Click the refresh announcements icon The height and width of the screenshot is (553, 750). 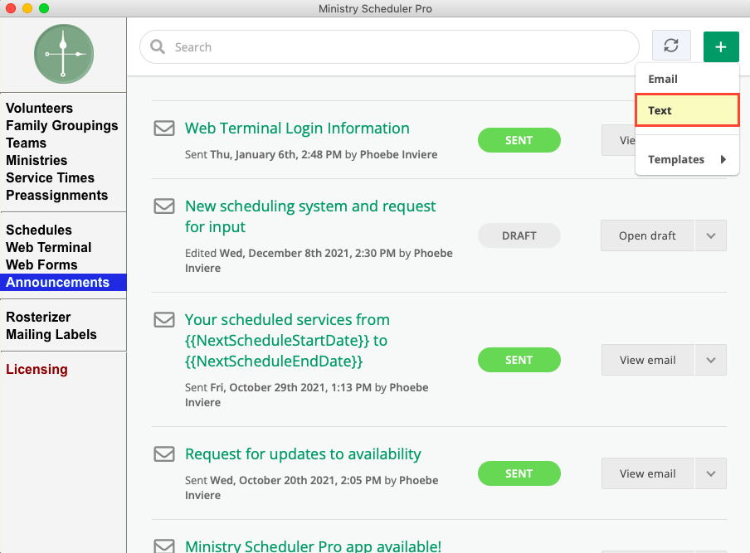pyautogui.click(x=671, y=46)
